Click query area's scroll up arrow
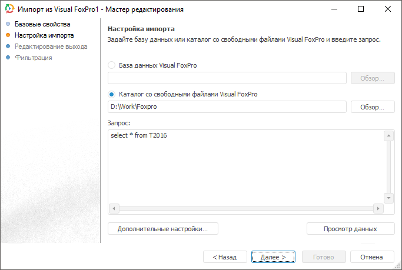402x270 pixels. (388, 136)
